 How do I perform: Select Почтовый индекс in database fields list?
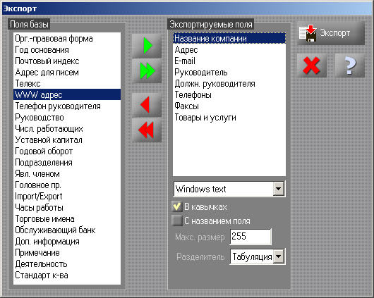click(x=67, y=61)
